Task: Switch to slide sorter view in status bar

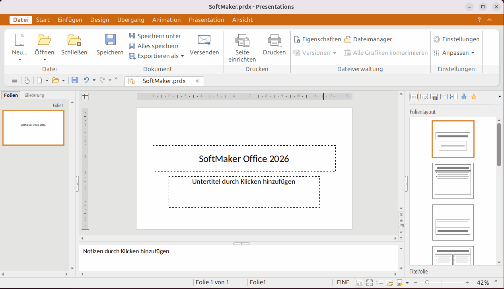Action: click(370, 283)
